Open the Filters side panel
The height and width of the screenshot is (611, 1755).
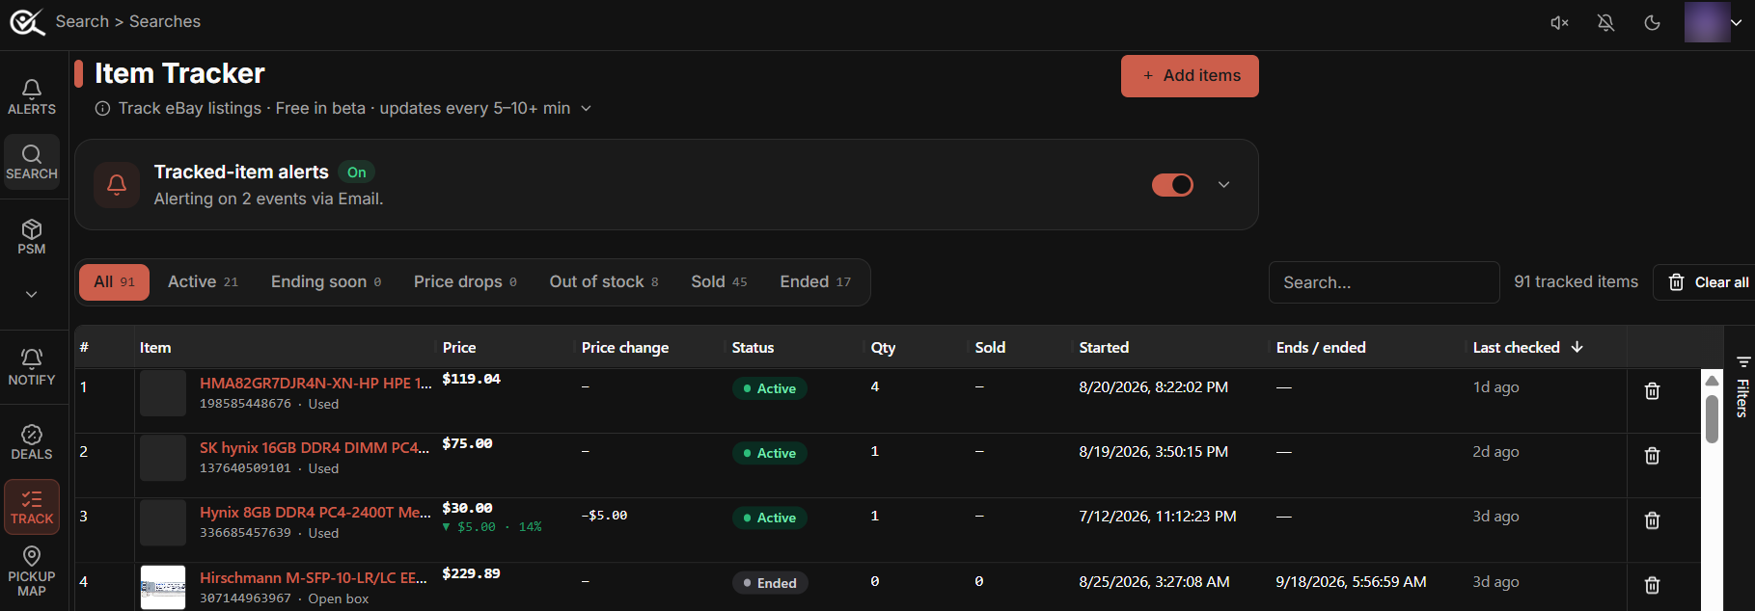pos(1741,387)
